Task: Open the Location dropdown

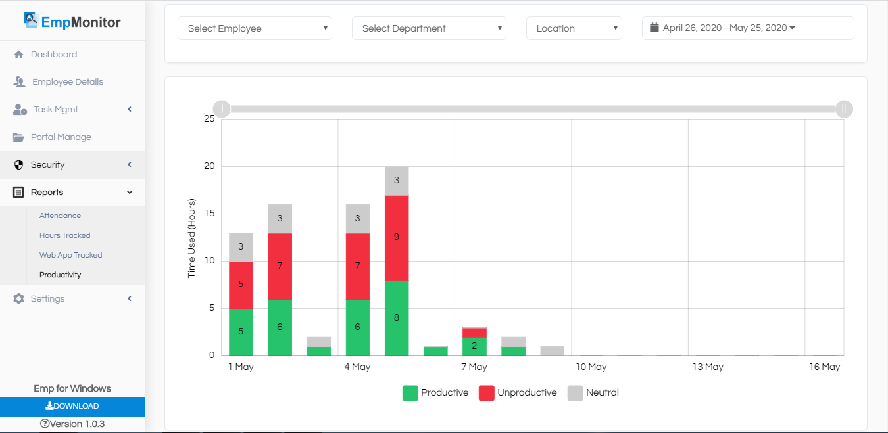Action: click(574, 28)
